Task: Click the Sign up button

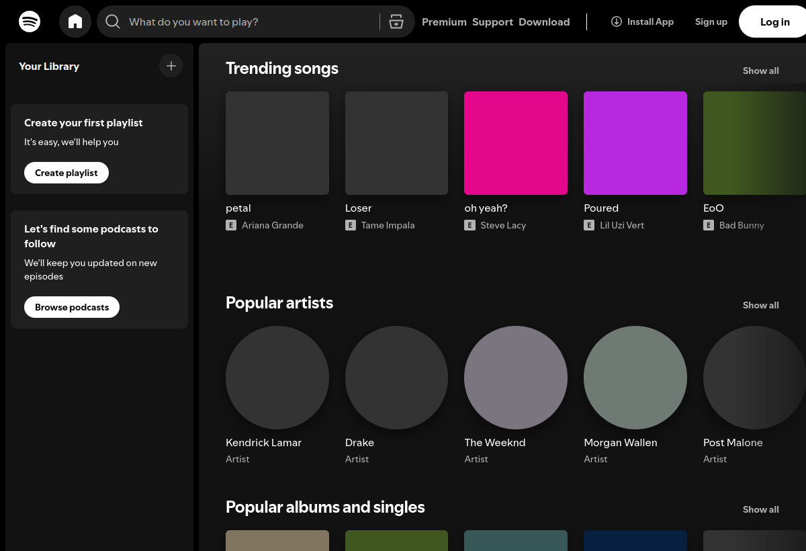Action: pyautogui.click(x=711, y=22)
